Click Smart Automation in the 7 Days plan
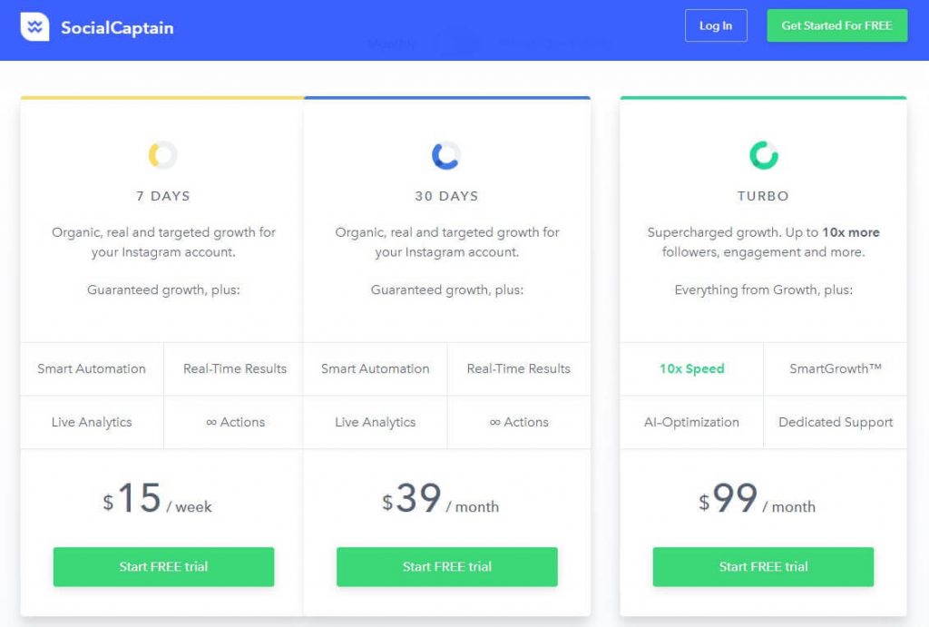The height and width of the screenshot is (627, 929). (92, 369)
